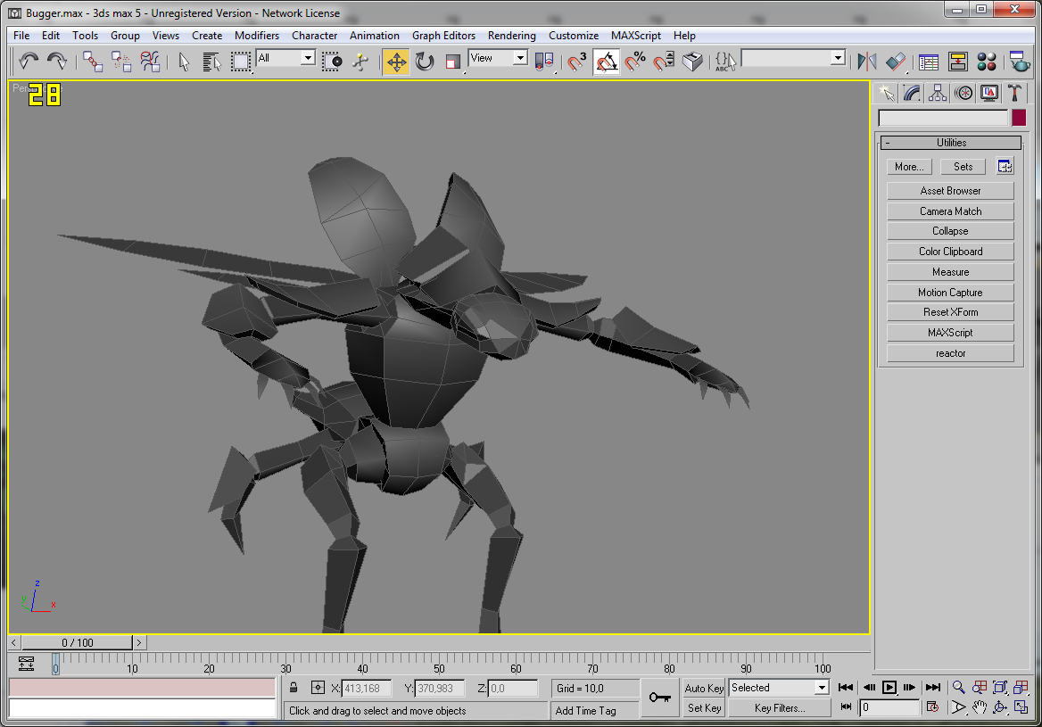Click the Reset XForm button
The height and width of the screenshot is (727, 1042).
pyautogui.click(x=950, y=312)
